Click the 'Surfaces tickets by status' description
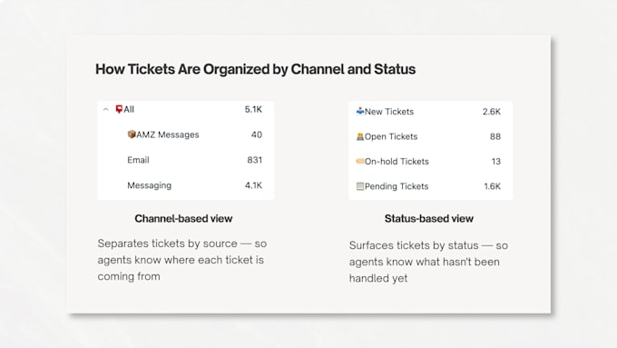 pos(428,262)
